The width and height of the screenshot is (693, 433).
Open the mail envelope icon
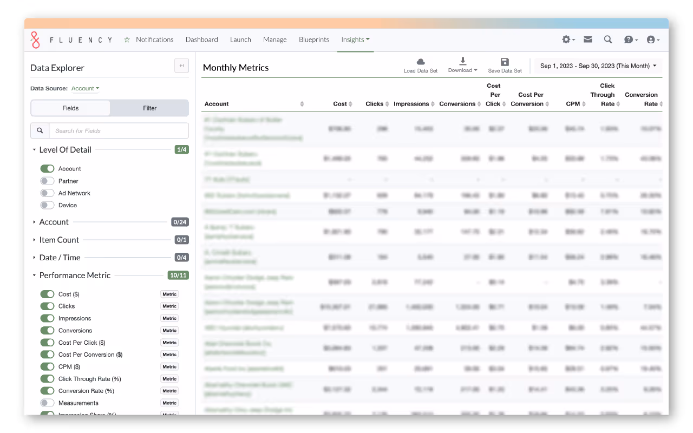[x=587, y=40]
